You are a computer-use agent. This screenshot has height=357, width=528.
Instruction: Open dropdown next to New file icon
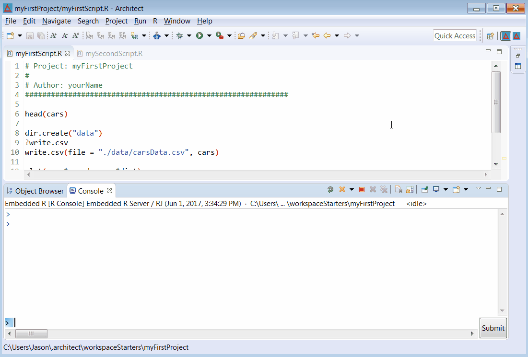(x=20, y=35)
